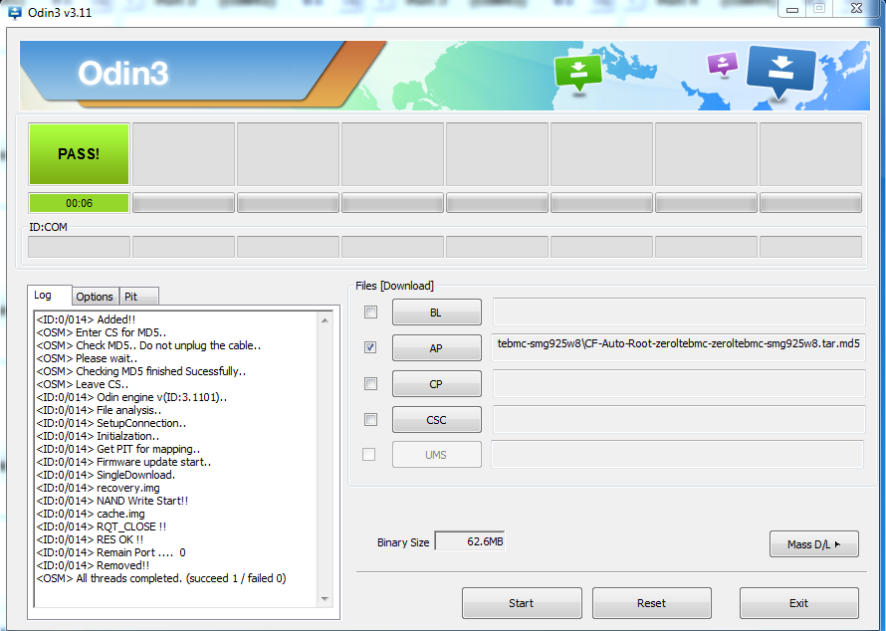Close the Odin3 window
This screenshot has height=631, width=886.
(854, 8)
